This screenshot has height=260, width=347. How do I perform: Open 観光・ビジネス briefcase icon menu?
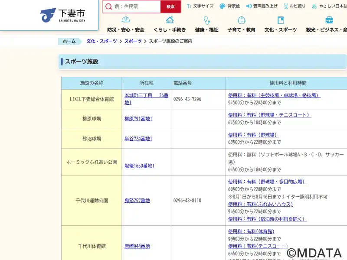pos(329,20)
